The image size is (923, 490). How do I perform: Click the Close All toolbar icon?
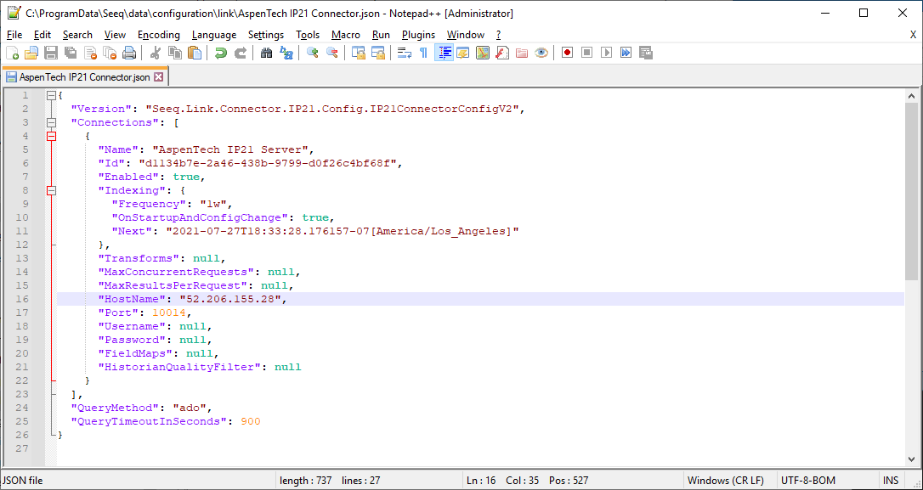click(x=110, y=53)
